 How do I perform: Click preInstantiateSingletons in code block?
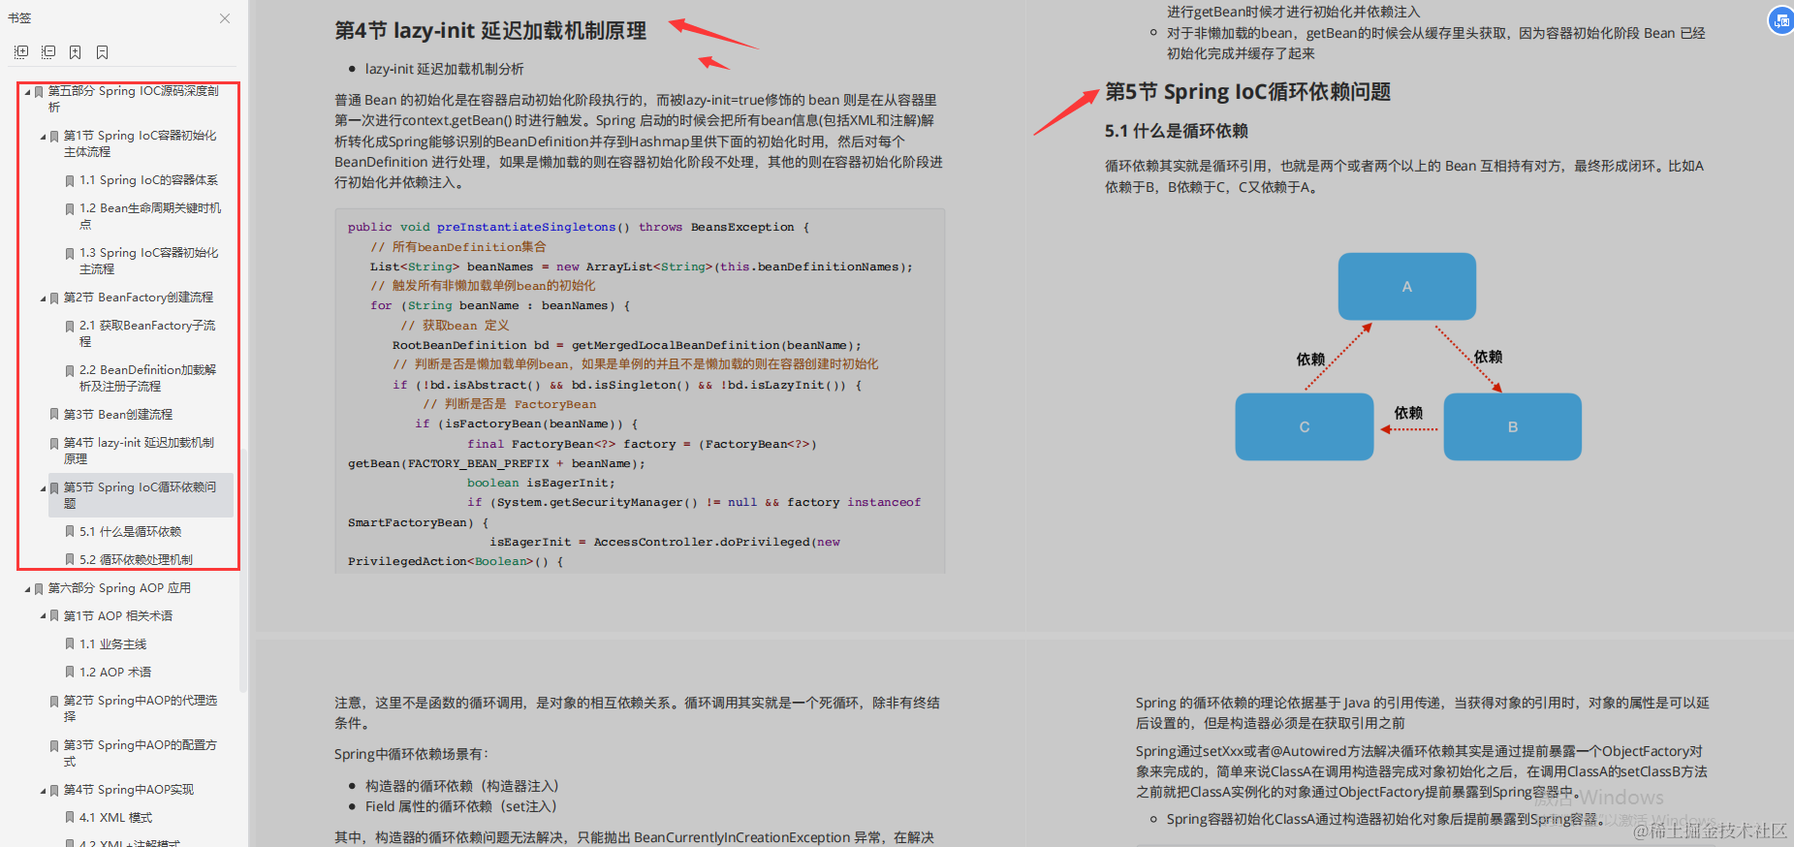click(526, 228)
